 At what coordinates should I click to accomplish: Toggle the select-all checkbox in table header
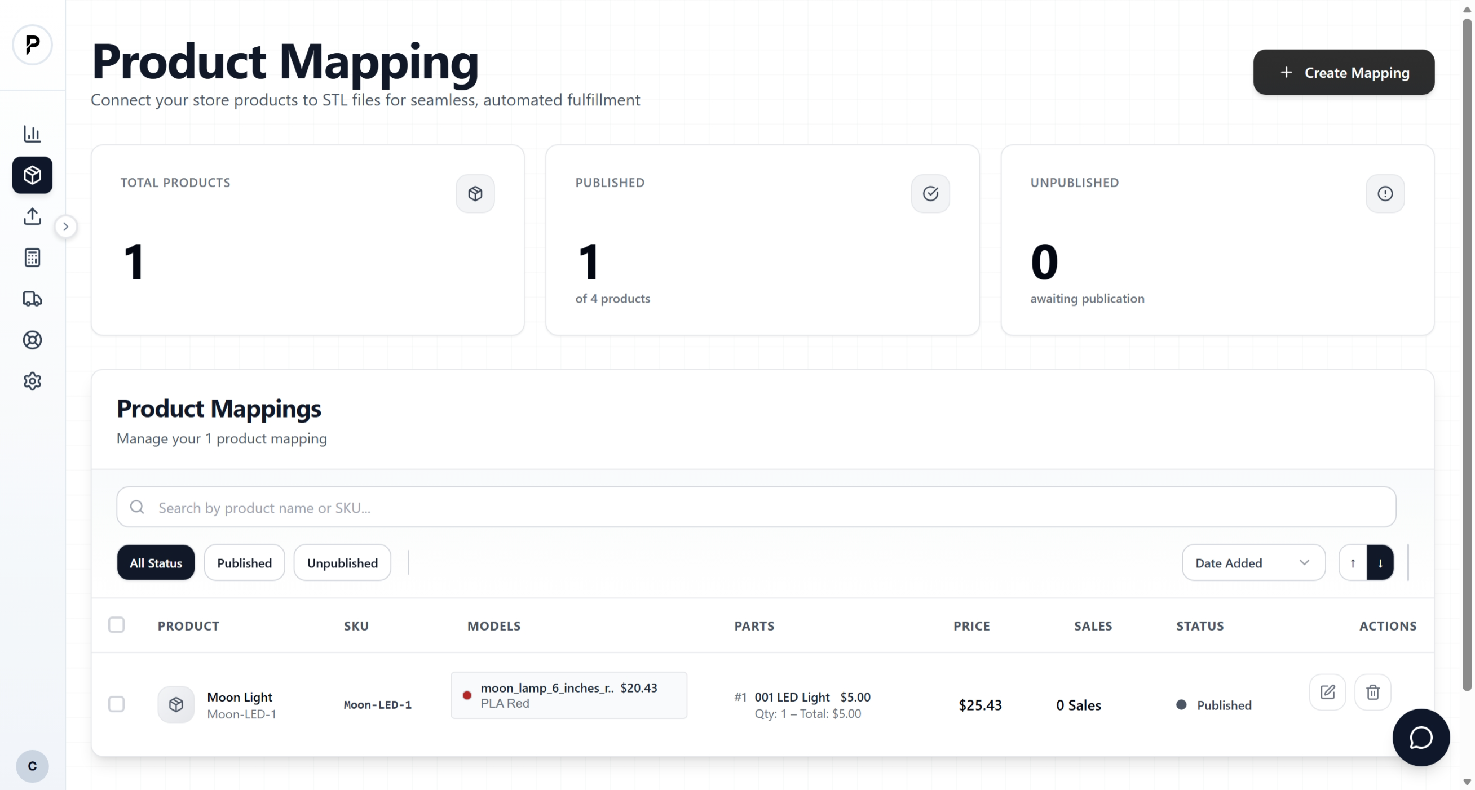coord(116,625)
